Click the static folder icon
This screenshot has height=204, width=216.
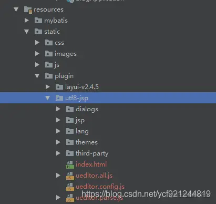point(38,32)
